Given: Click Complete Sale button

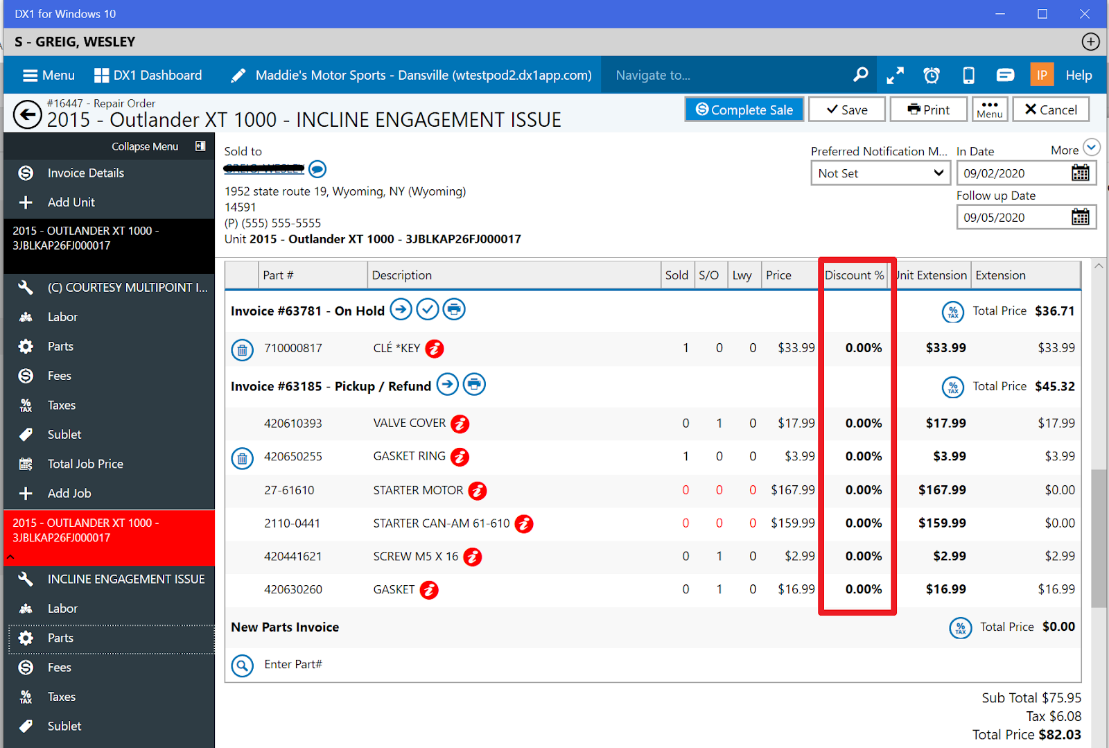Looking at the screenshot, I should pyautogui.click(x=744, y=110).
